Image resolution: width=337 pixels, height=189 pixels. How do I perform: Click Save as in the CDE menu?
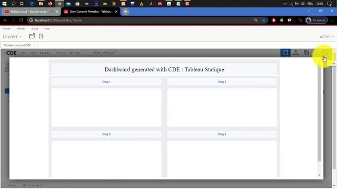(45, 52)
